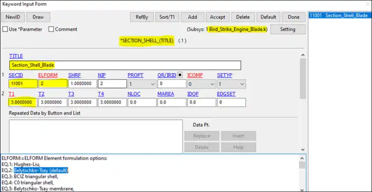Click the EDGSET link label
Viewport: 372px width, 192px height.
tap(226, 94)
